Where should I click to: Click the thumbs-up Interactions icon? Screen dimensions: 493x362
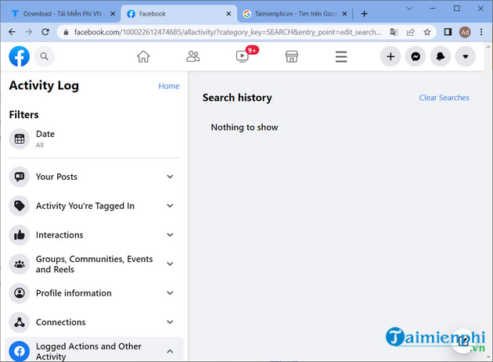(20, 235)
